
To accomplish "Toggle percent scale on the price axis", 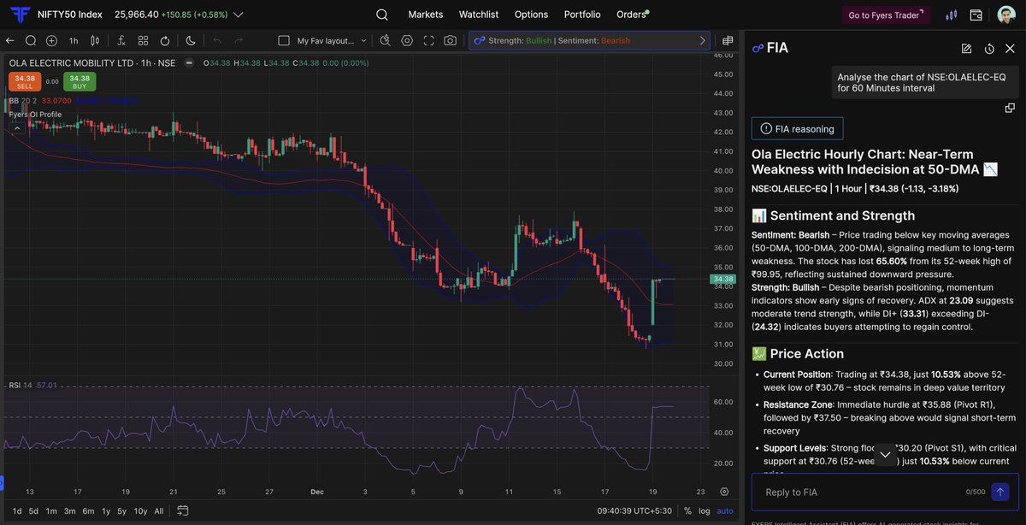I will pos(687,510).
